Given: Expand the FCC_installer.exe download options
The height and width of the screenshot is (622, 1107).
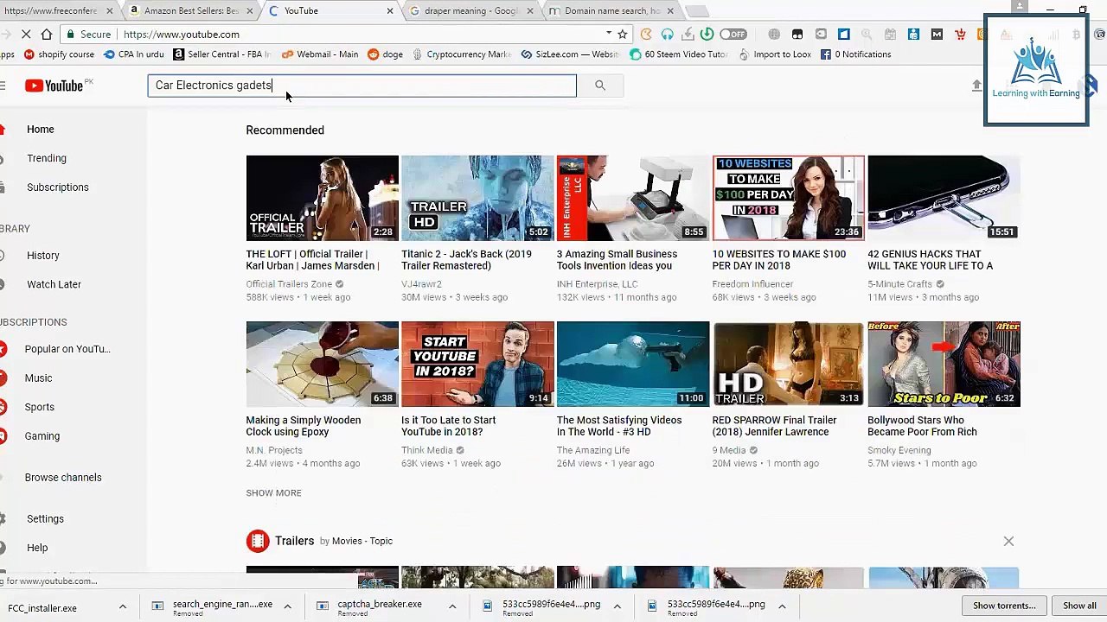Looking at the screenshot, I should point(122,607).
